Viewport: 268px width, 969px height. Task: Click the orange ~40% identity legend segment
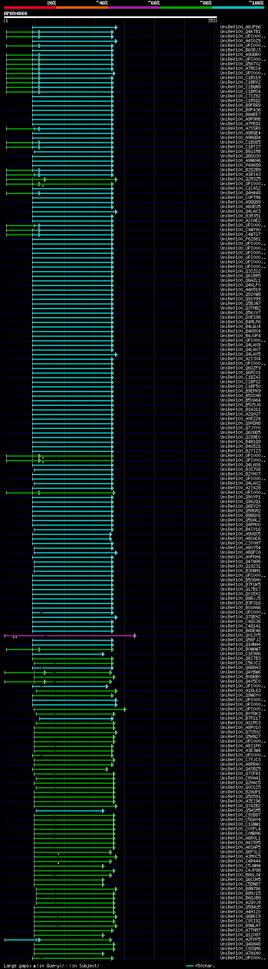[x=82, y=8]
